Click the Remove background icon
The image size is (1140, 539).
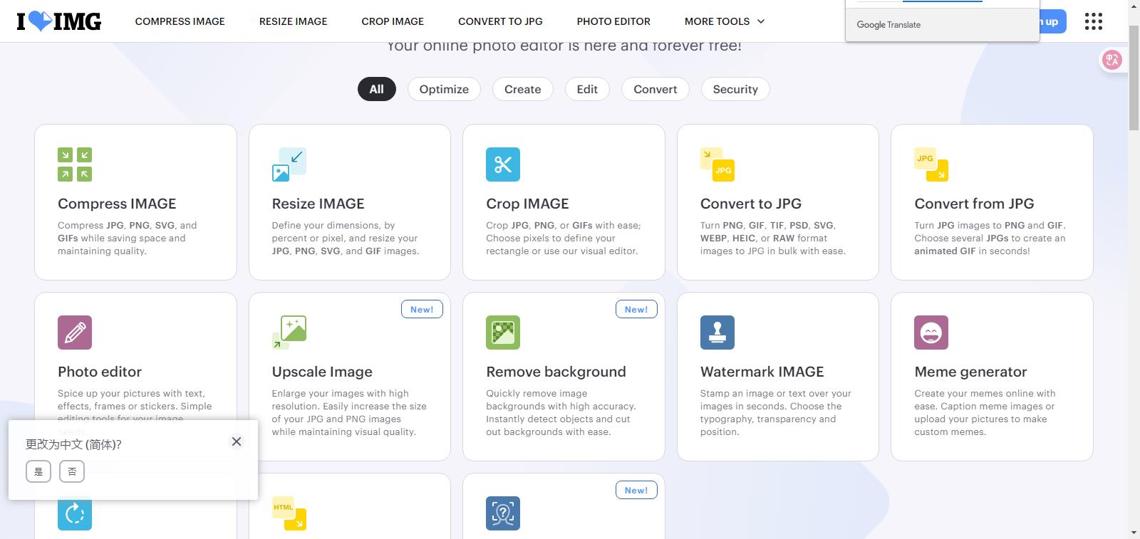[x=503, y=333]
